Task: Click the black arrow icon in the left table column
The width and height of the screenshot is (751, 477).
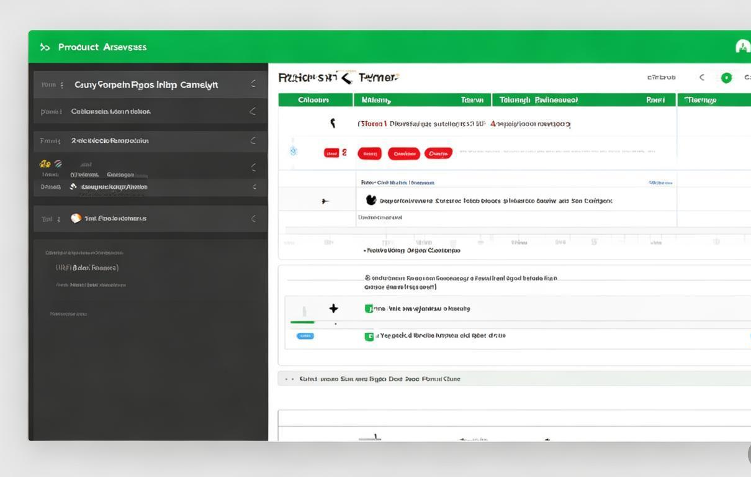Action: coord(325,201)
